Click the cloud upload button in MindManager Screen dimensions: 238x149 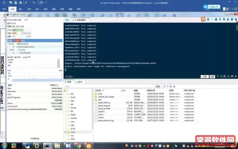pyautogui.click(x=212, y=7)
